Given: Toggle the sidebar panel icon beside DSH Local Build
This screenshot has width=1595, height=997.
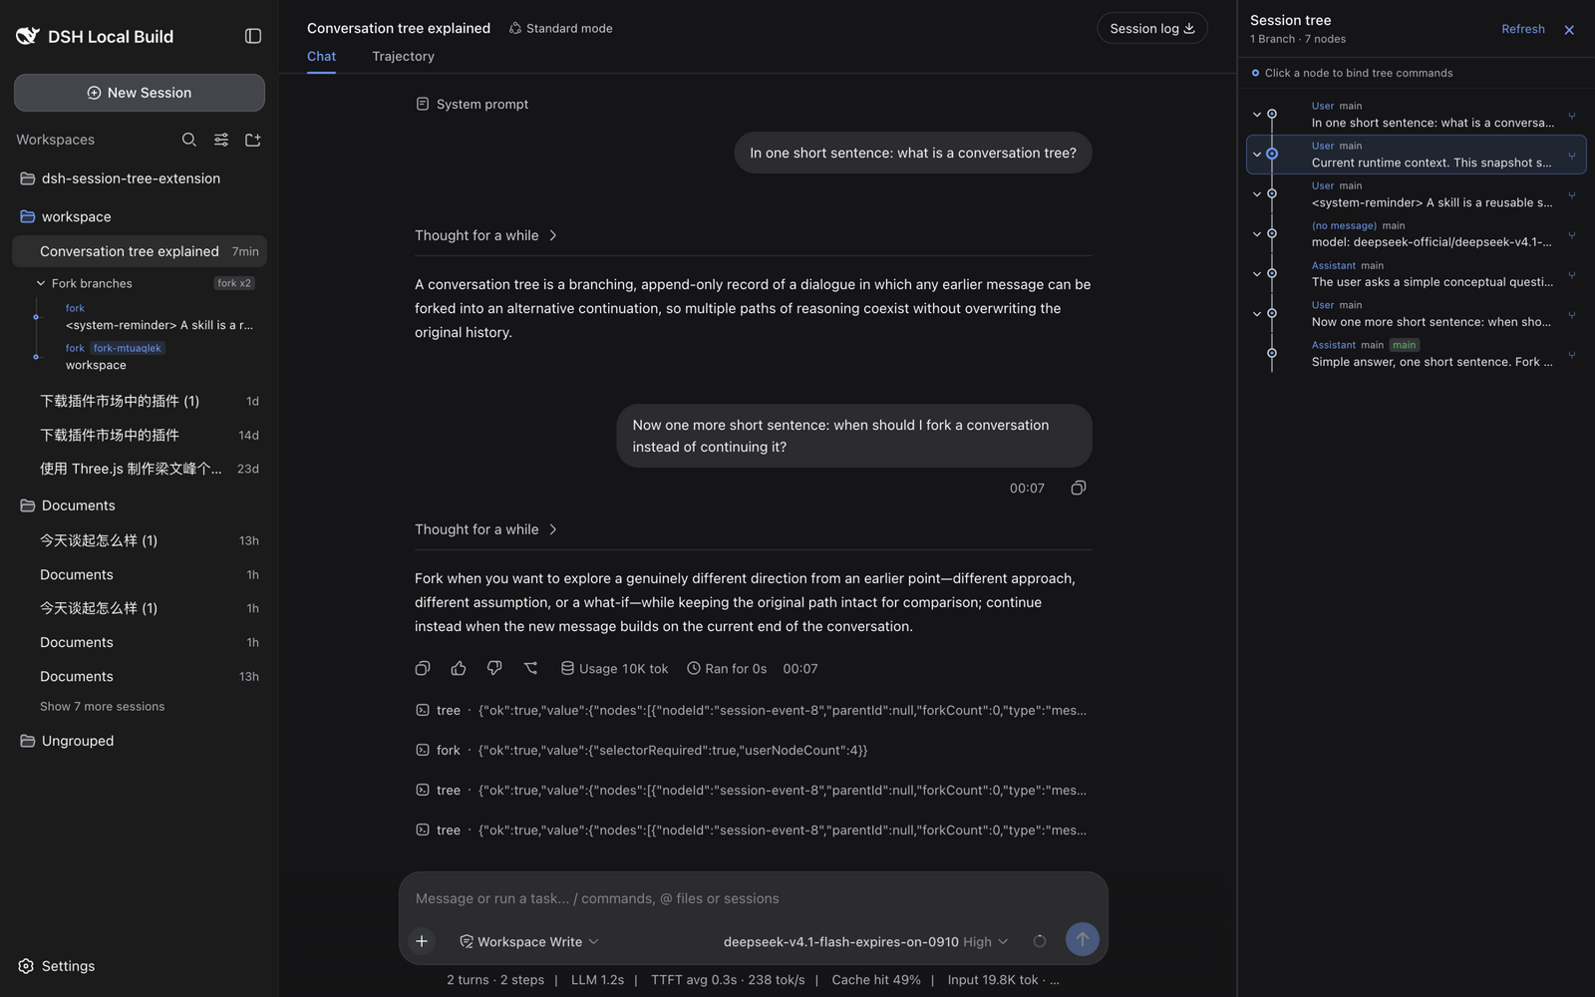Looking at the screenshot, I should click(253, 36).
